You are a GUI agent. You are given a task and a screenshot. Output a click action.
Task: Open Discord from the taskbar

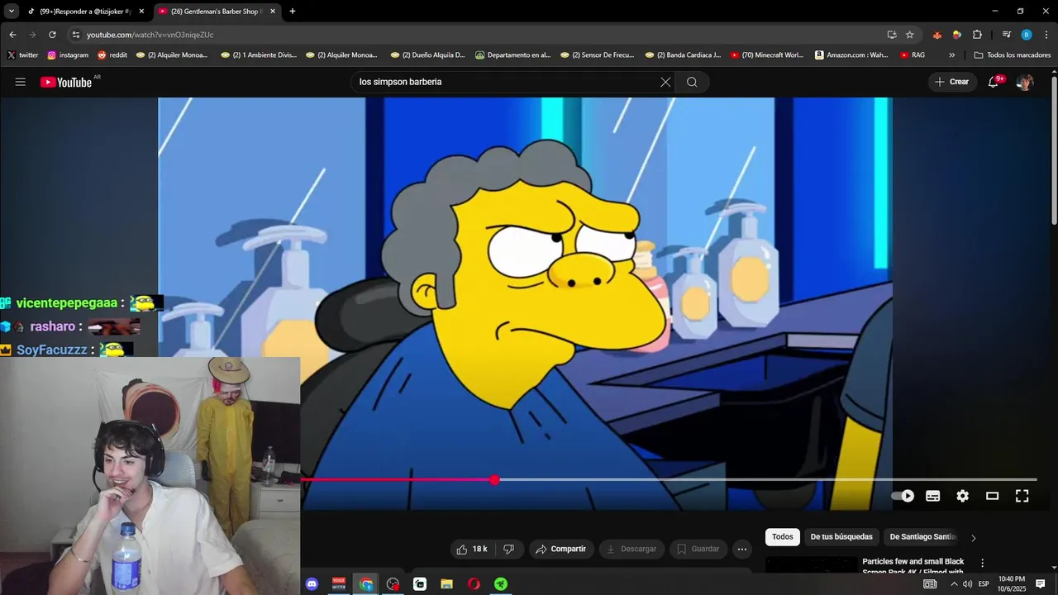(x=312, y=584)
